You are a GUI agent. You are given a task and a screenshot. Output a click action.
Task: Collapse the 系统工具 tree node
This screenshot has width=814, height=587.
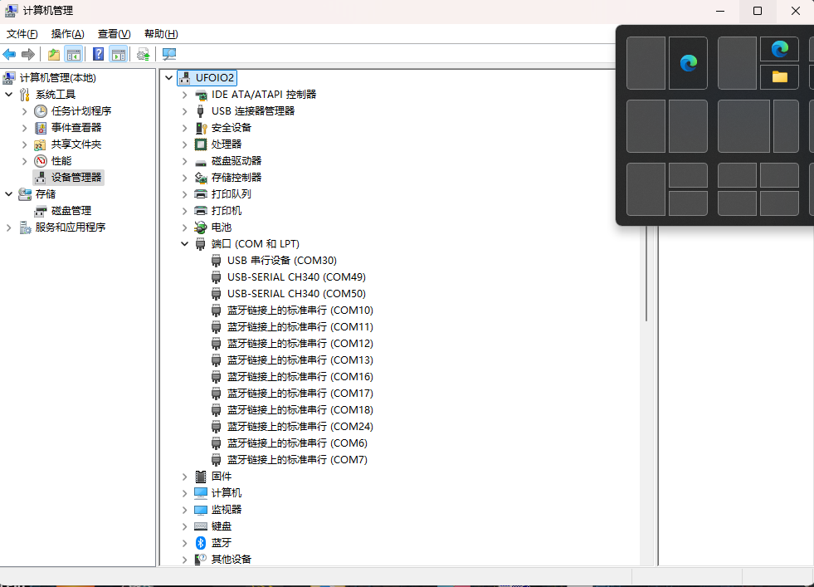pos(9,95)
